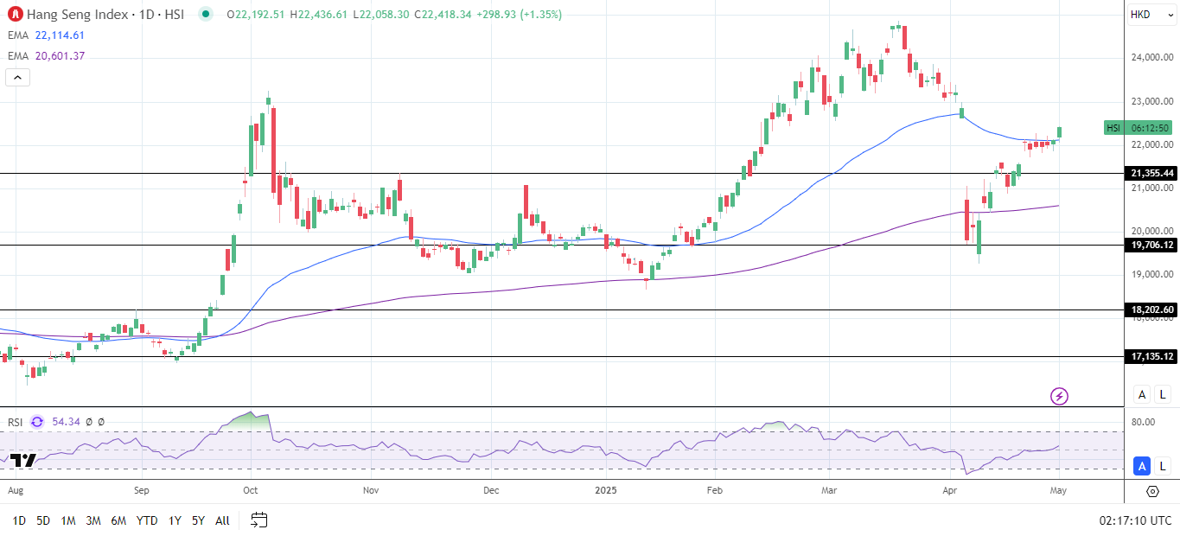Click the Nov label on time axis

click(371, 490)
